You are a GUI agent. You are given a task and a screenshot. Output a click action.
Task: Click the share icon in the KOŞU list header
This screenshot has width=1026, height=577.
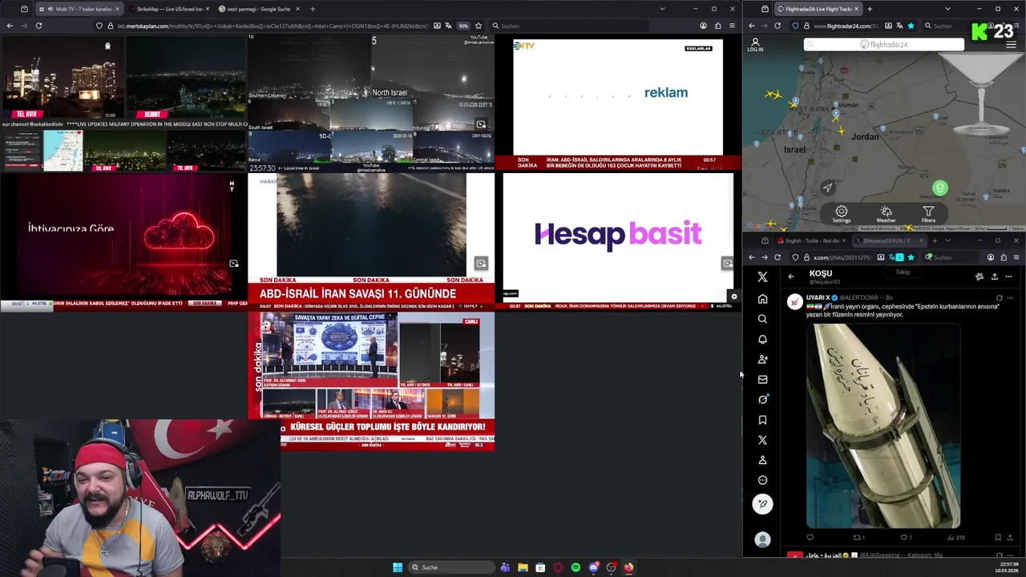994,276
